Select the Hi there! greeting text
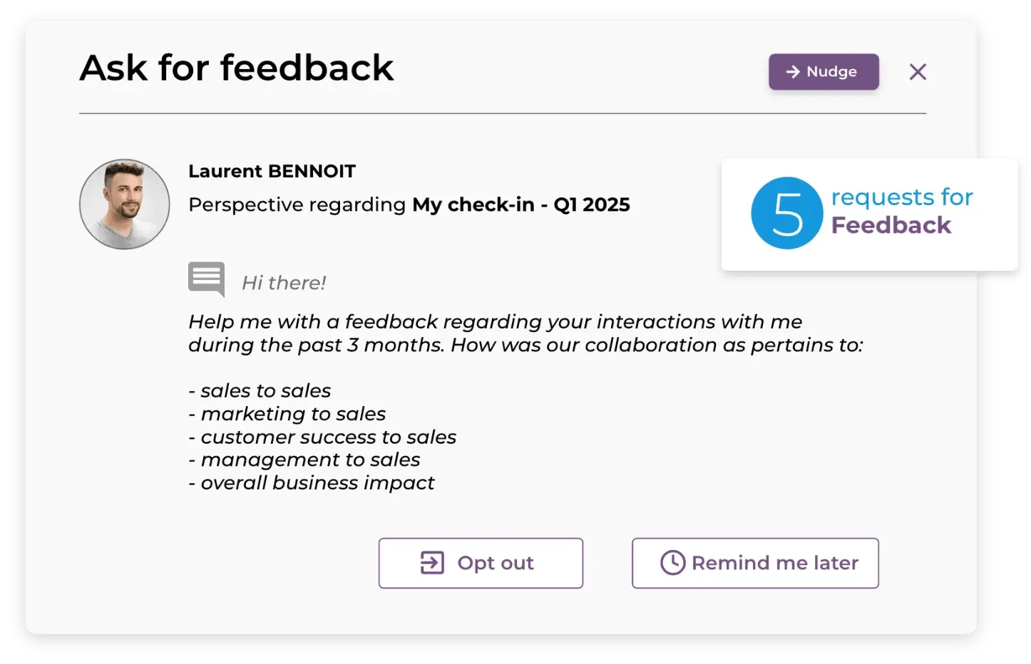1031x664 pixels. coord(284,281)
